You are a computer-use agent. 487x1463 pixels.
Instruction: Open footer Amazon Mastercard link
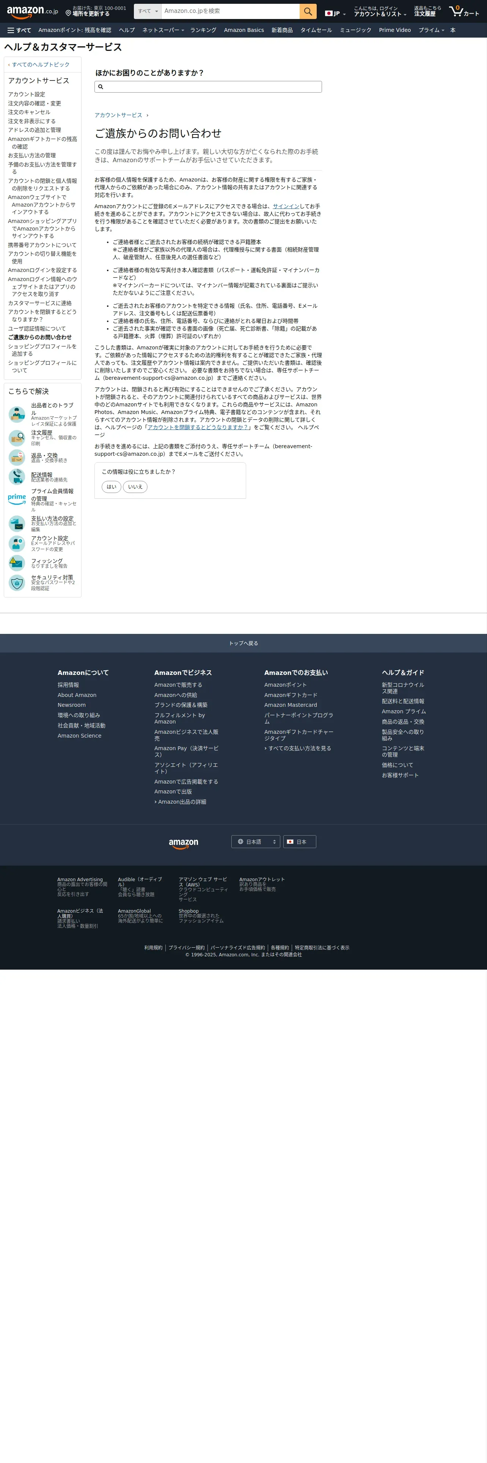290,705
